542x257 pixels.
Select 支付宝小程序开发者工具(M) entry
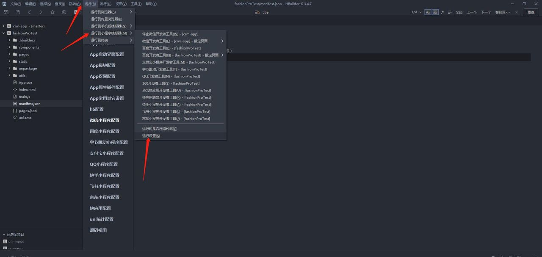tap(180, 62)
